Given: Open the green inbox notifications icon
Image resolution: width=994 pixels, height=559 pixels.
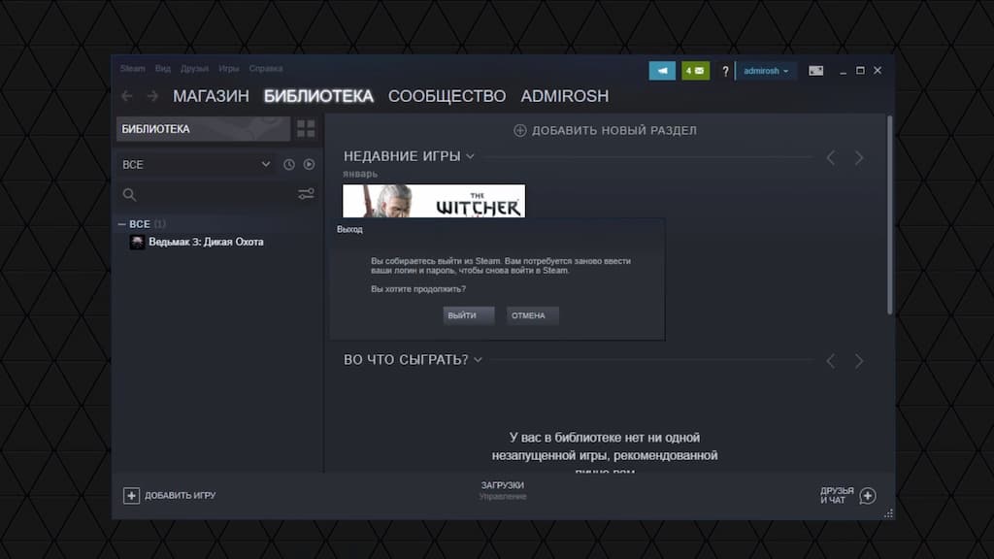Looking at the screenshot, I should (x=695, y=70).
